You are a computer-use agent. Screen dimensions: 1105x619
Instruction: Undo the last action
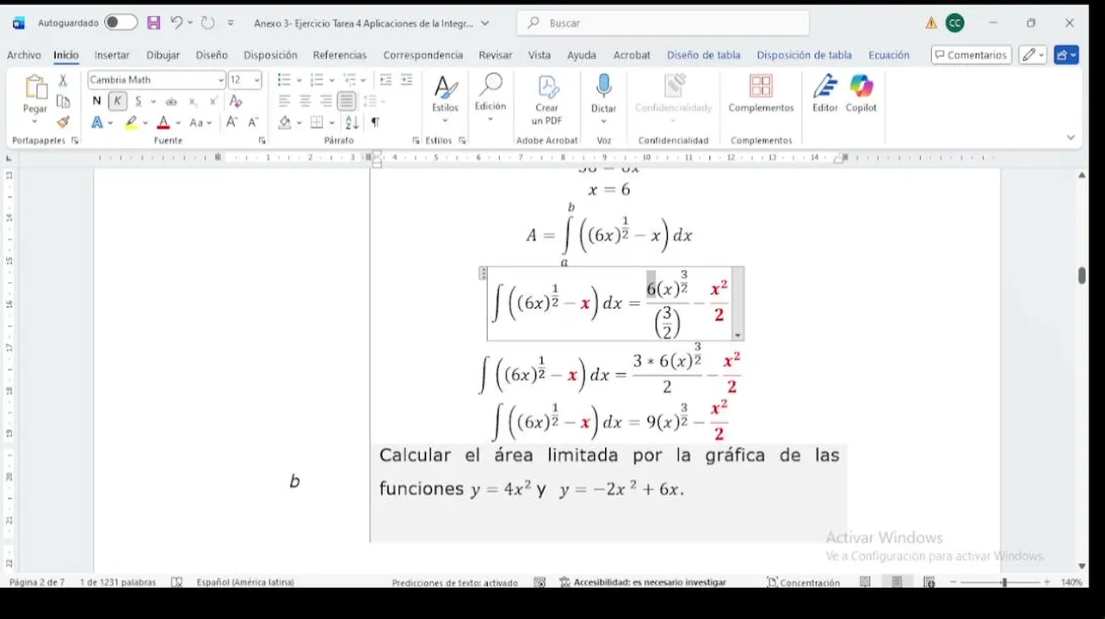point(176,23)
